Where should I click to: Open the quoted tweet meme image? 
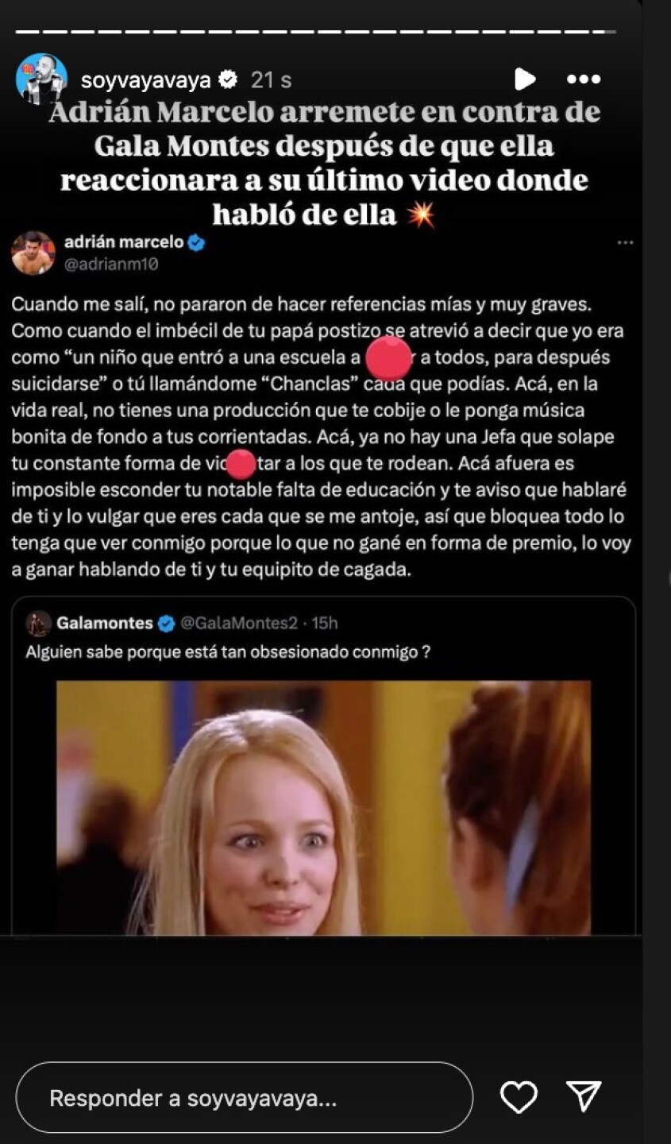324,807
